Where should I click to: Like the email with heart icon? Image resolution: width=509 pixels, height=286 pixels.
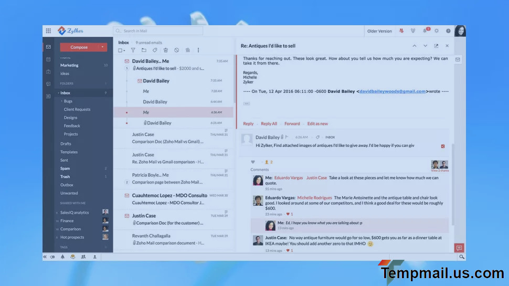[x=253, y=162]
